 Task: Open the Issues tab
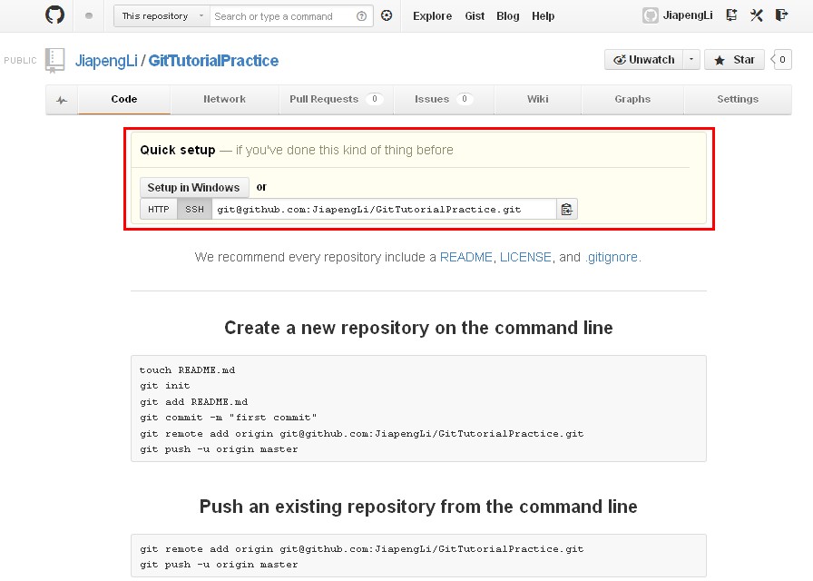point(444,99)
